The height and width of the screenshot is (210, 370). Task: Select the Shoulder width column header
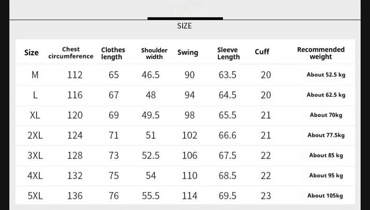(154, 53)
